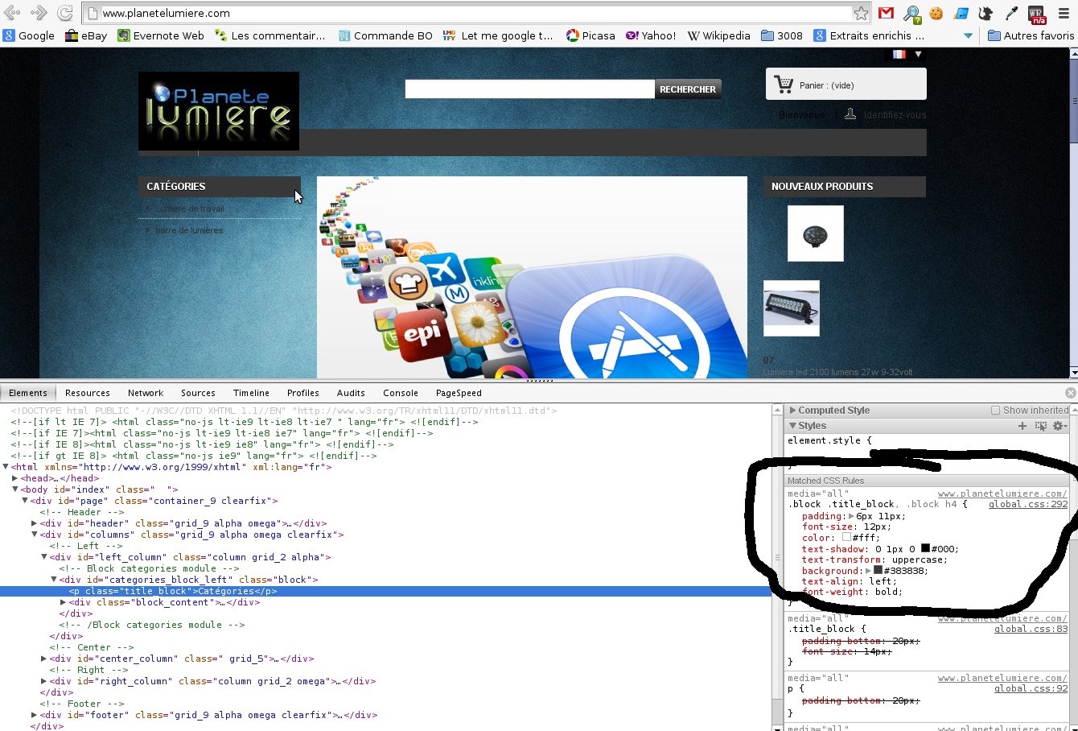Image resolution: width=1078 pixels, height=731 pixels.
Task: Switch to the Profiles tab
Action: tap(303, 393)
